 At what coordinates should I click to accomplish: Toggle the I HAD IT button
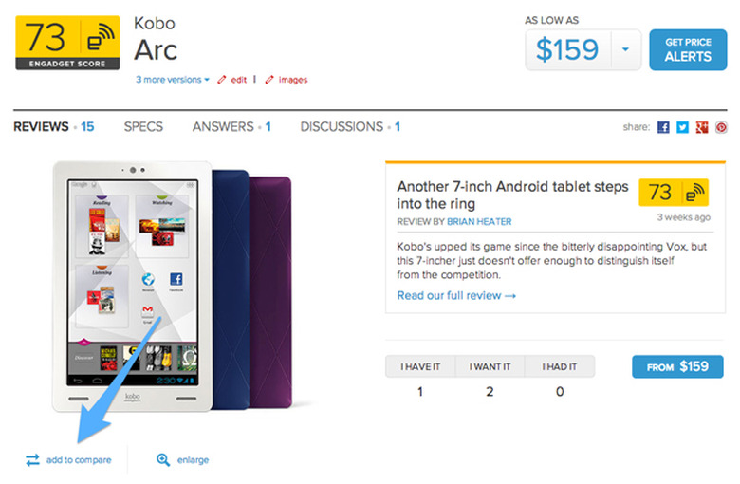[559, 367]
